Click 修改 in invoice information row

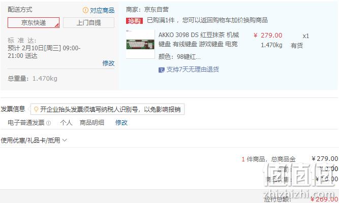(121, 123)
